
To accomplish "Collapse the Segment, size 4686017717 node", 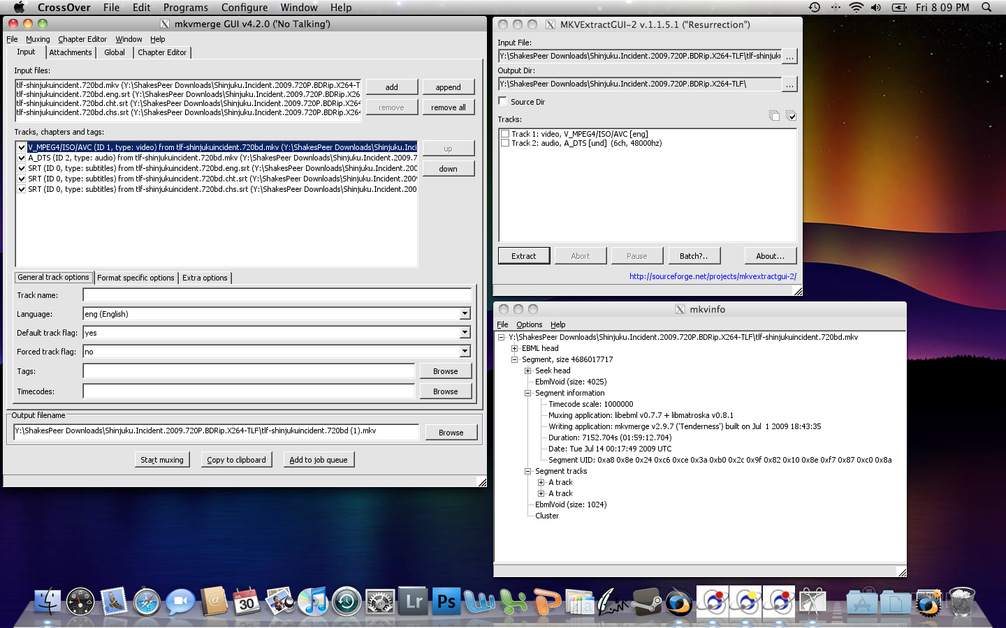I will pyautogui.click(x=514, y=359).
